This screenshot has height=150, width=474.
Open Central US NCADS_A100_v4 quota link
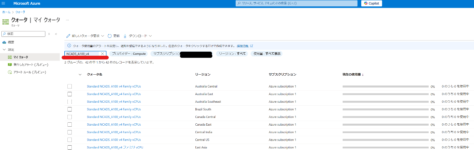[114, 140]
